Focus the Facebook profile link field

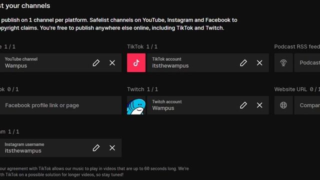60,105
